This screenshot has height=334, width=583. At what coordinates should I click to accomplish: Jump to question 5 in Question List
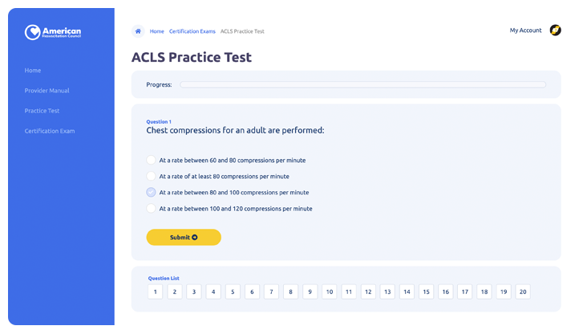(233, 292)
